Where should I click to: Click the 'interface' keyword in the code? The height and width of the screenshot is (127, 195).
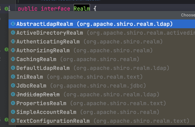click(55, 9)
